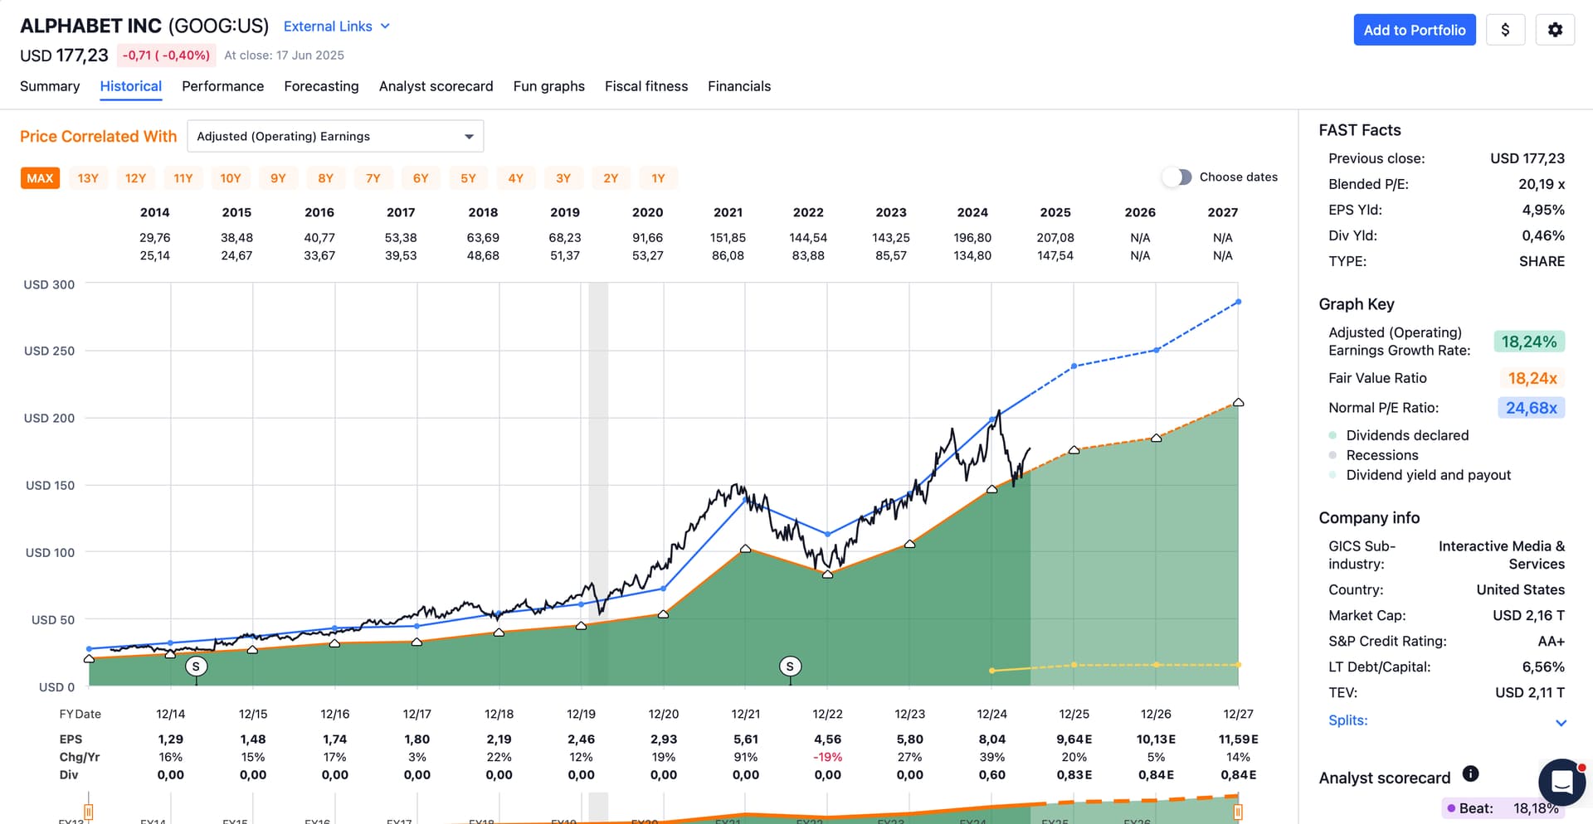View the Financials tab
This screenshot has width=1593, height=824.
pyautogui.click(x=739, y=86)
